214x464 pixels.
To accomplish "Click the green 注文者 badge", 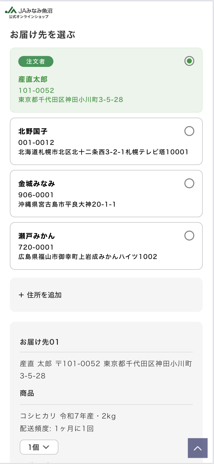I will [x=36, y=61].
